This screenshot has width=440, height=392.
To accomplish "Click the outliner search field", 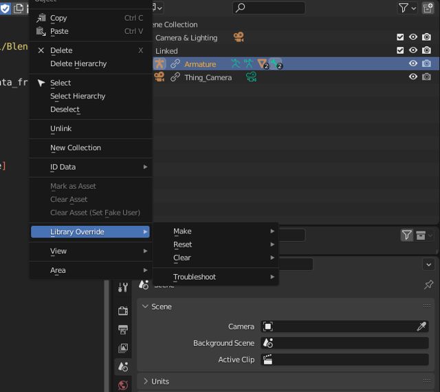I will [269, 8].
